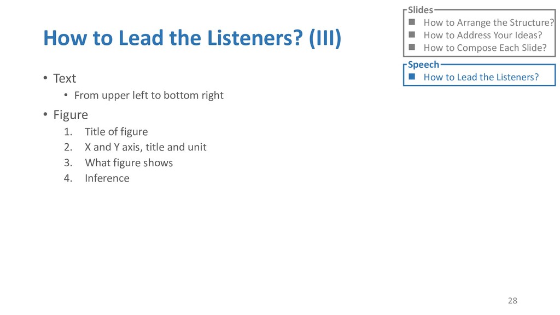Click the blue square beside Lead the Listeners
The image size is (560, 315).
[412, 77]
